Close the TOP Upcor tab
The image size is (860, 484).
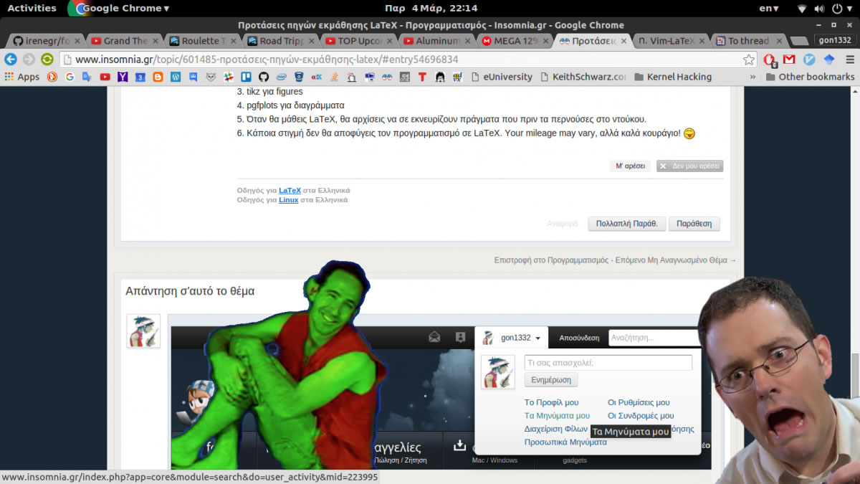point(389,41)
